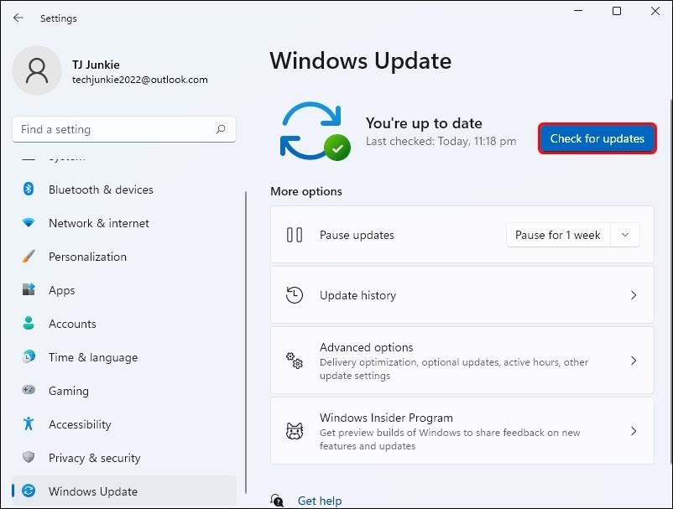Select Time & language in sidebar
Image resolution: width=673 pixels, height=509 pixels.
pos(92,357)
